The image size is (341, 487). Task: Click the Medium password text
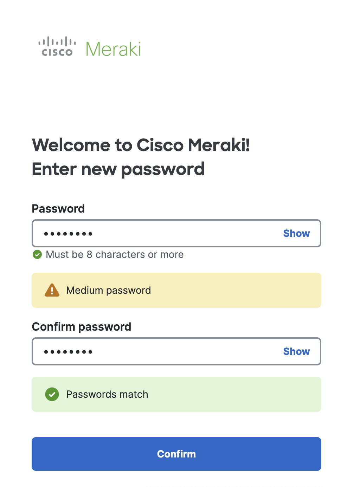109,290
